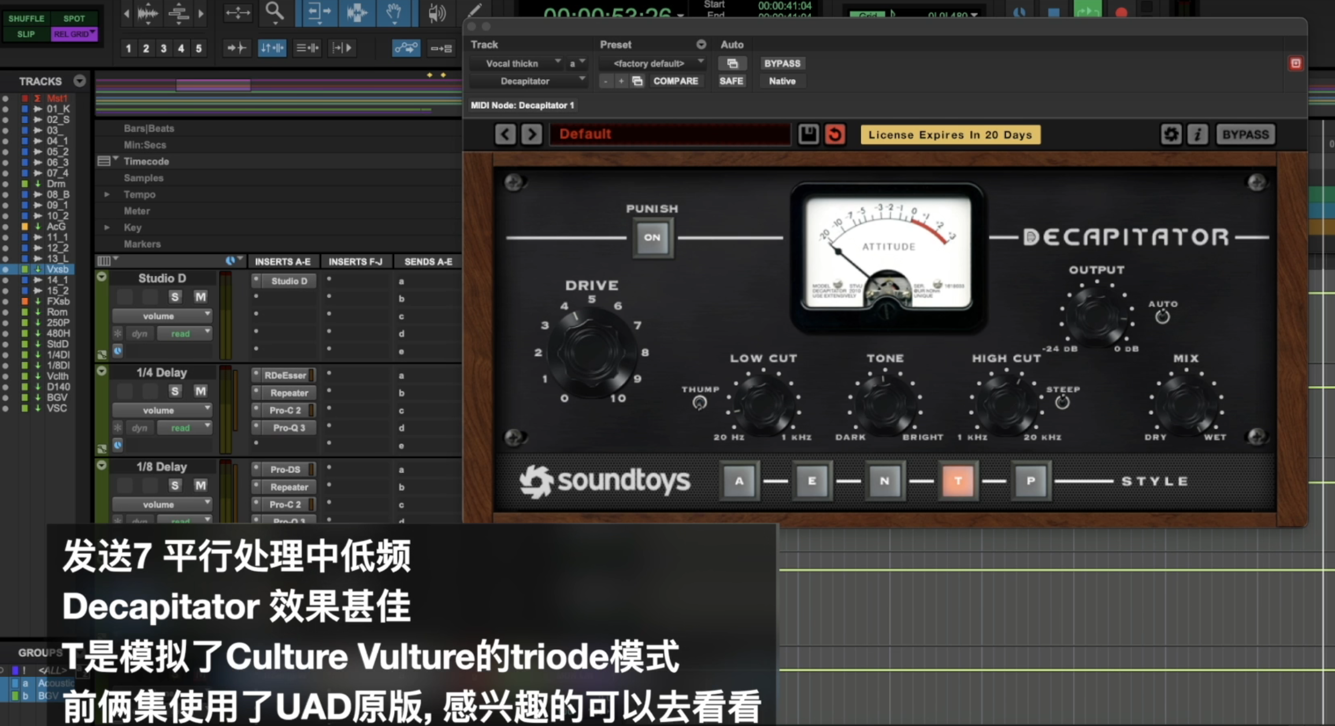Screen dimensions: 1335x726
Task: Click the Decapitator save preset floppy icon
Action: [x=808, y=135]
